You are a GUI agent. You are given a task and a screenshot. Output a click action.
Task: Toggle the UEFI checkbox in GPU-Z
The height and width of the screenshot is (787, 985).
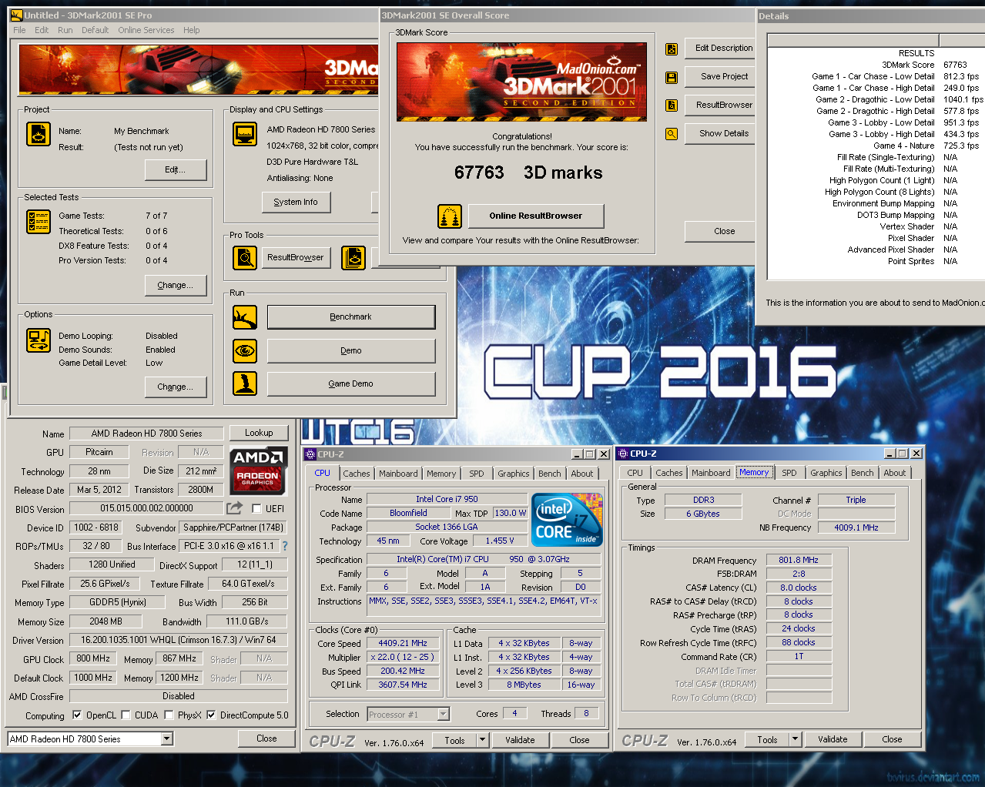[257, 508]
